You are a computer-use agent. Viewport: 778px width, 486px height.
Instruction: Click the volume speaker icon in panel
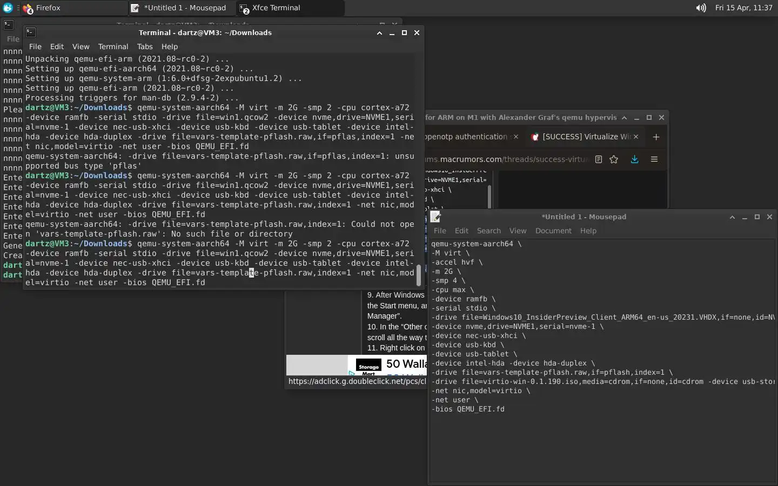pyautogui.click(x=701, y=8)
